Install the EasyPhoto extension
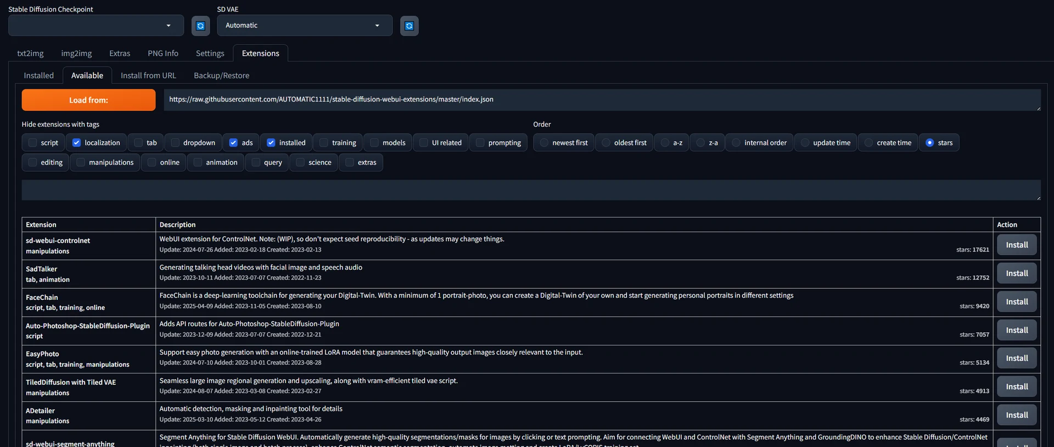Image resolution: width=1054 pixels, height=447 pixels. point(1017,359)
